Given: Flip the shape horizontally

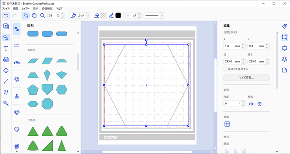Looking at the screenshot, I should [x=251, y=104].
